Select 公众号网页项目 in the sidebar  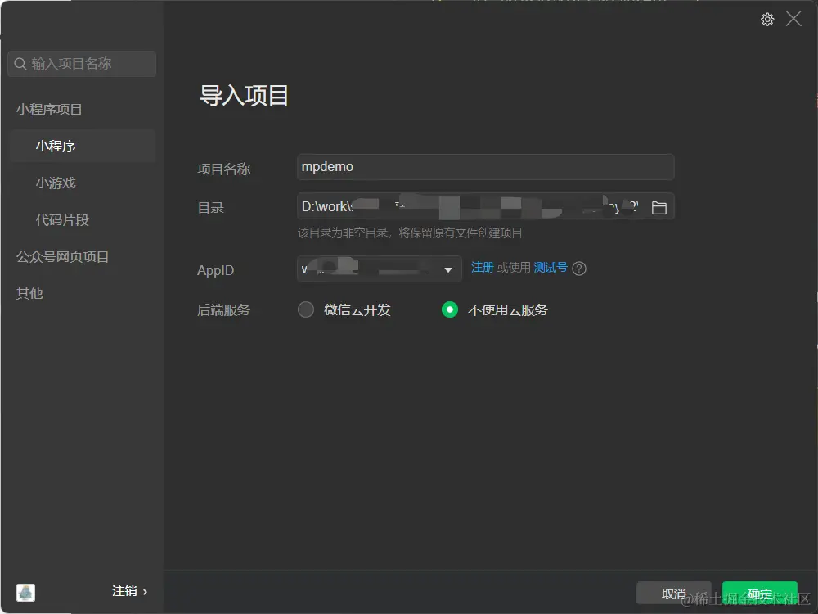pyautogui.click(x=62, y=256)
